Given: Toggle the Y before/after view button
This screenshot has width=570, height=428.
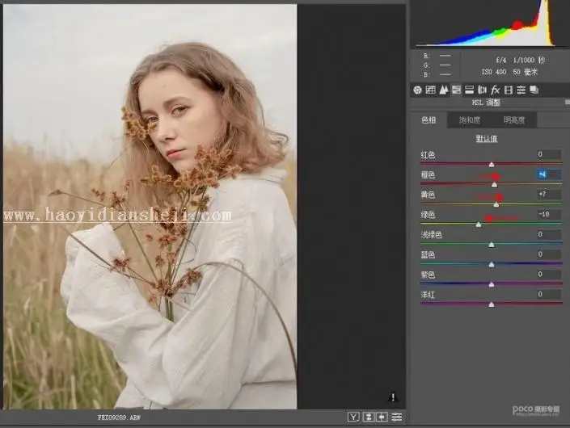Looking at the screenshot, I should [x=353, y=417].
